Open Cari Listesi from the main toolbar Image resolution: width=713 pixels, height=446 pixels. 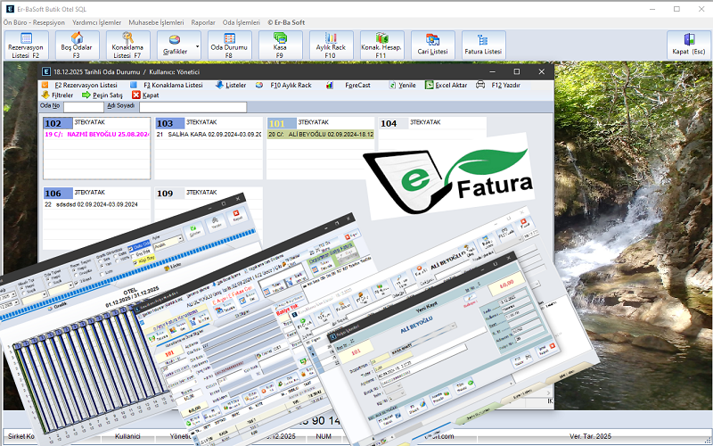(433, 44)
